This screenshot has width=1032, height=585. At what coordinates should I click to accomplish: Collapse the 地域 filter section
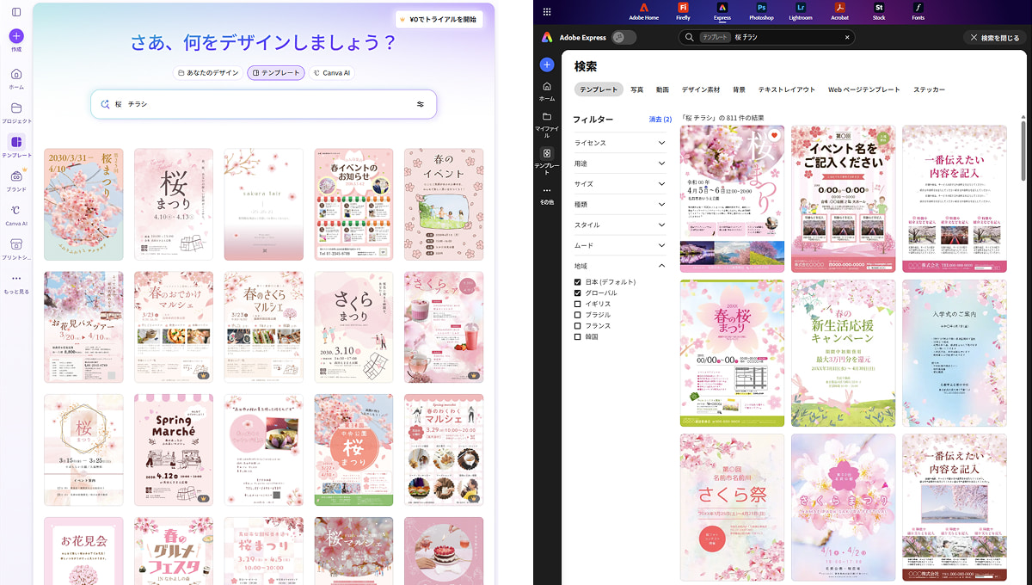click(x=661, y=267)
